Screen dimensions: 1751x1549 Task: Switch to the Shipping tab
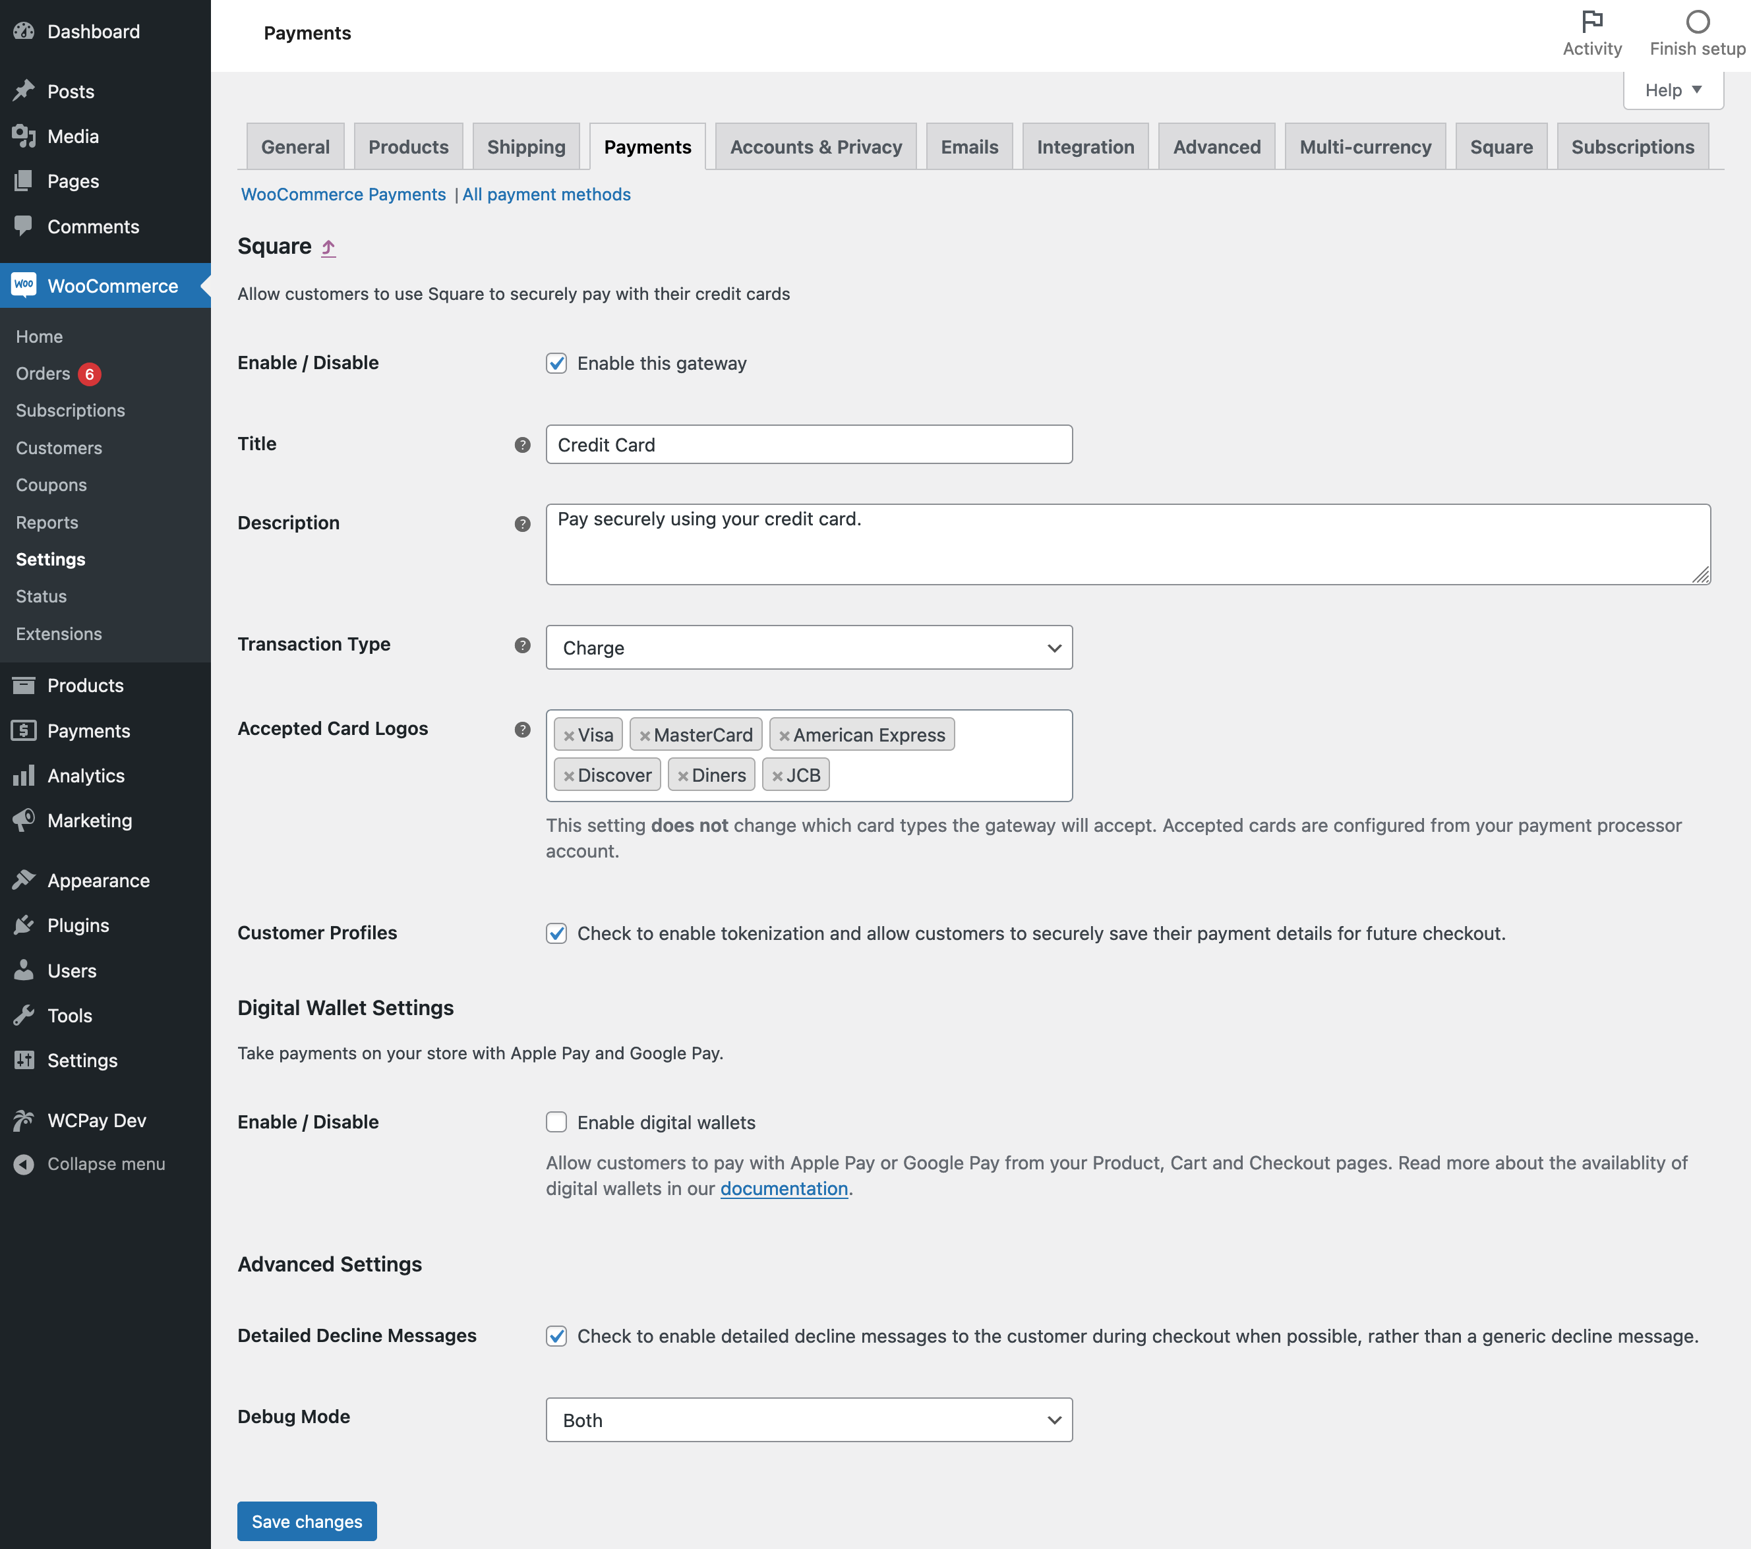pyautogui.click(x=525, y=146)
